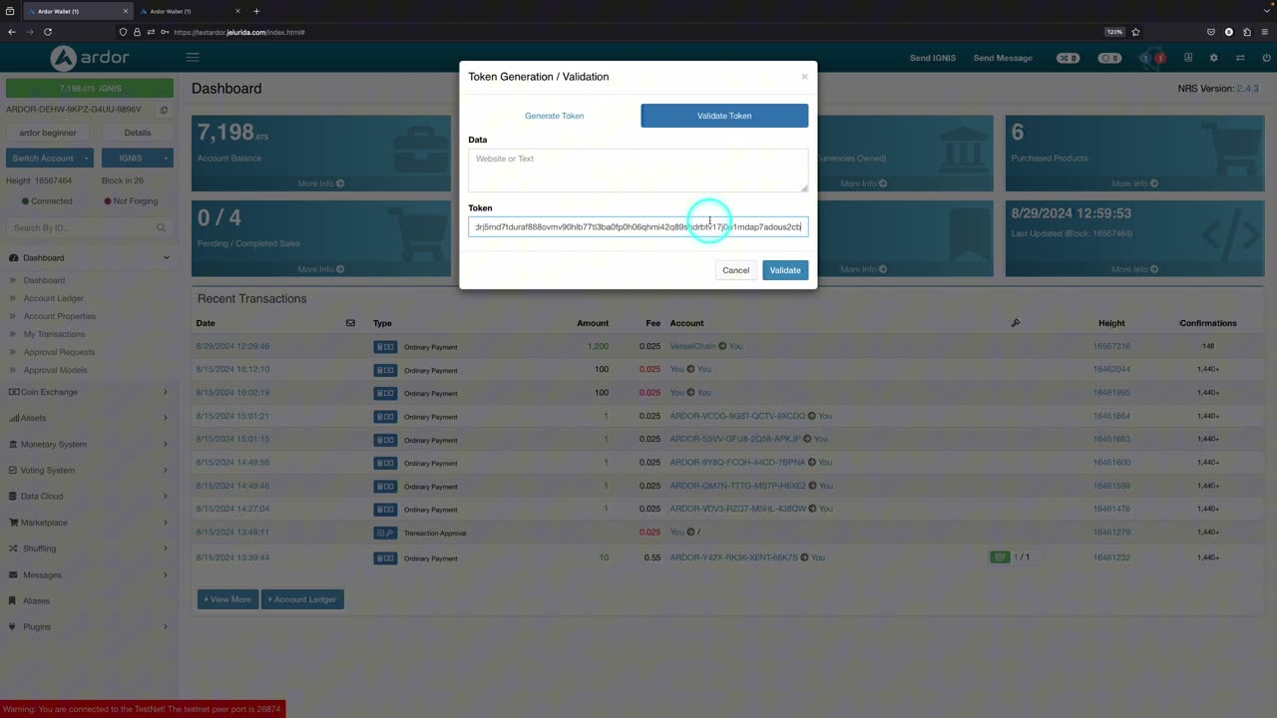1277x718 pixels.
Task: Close the Token Generation dialog with X
Action: point(804,77)
